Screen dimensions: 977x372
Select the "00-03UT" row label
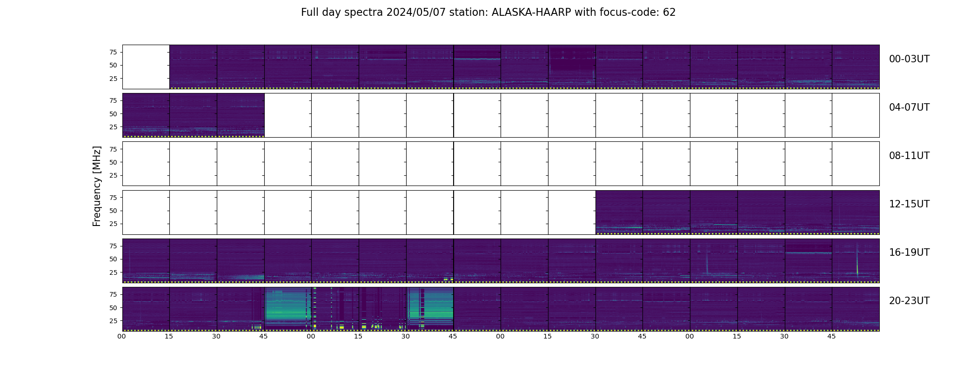[x=909, y=59]
